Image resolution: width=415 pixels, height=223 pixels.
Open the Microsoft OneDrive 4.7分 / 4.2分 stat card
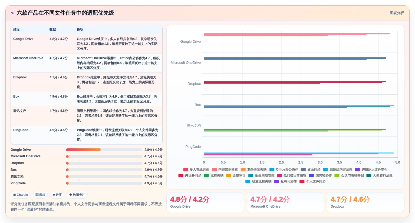coord(285,202)
